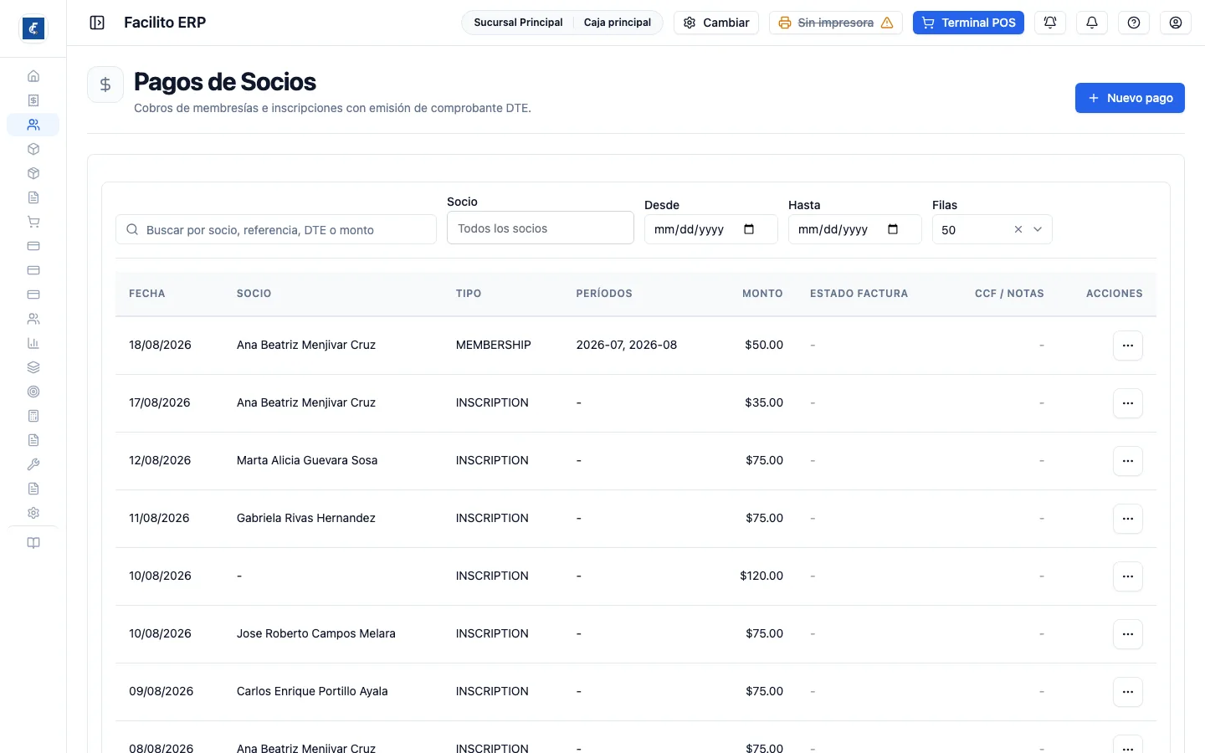This screenshot has width=1205, height=753.
Task: Toggle the sidebar panel icon beside Facilito ERP
Action: tap(97, 23)
